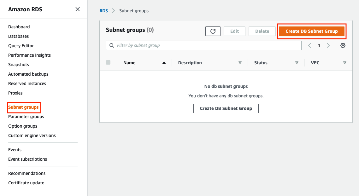359x196 pixels.
Task: Open table preferences gear icon
Action: (x=343, y=45)
